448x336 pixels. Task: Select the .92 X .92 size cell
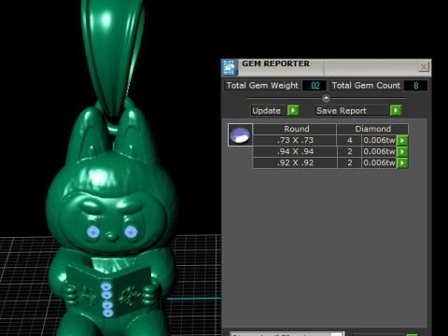click(295, 162)
